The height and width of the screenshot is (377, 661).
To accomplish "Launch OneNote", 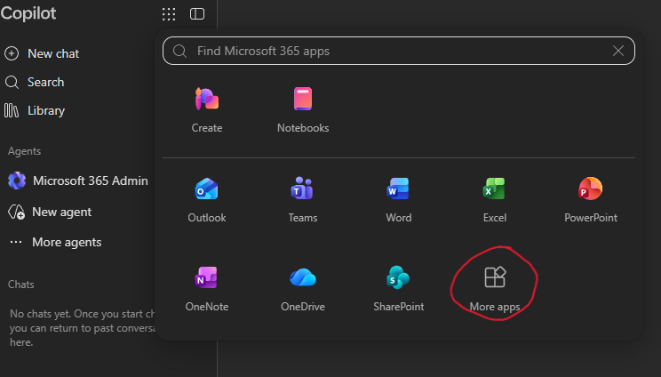I will click(206, 289).
